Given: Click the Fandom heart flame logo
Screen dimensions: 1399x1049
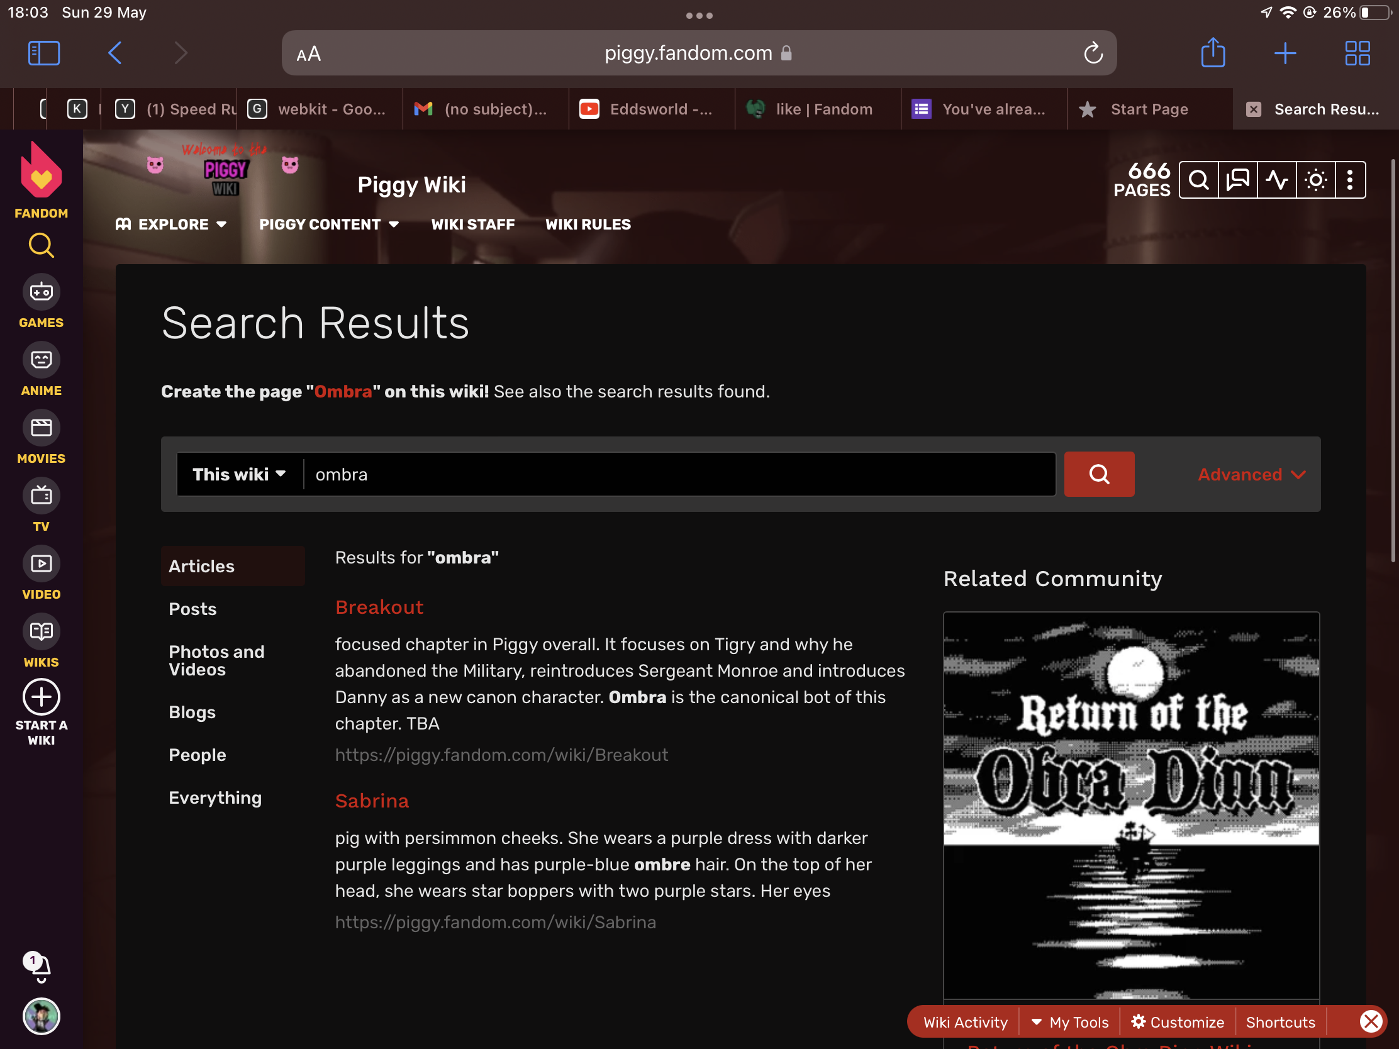Looking at the screenshot, I should [41, 169].
